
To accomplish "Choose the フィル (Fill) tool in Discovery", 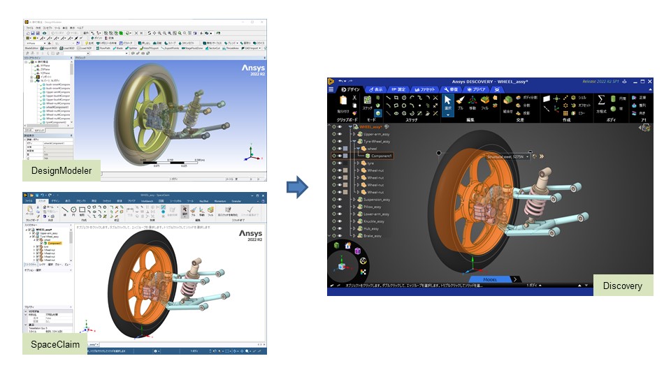I will pos(485,103).
